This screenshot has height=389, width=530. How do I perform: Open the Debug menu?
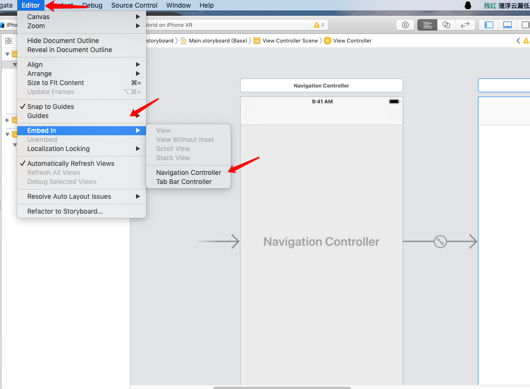(92, 5)
